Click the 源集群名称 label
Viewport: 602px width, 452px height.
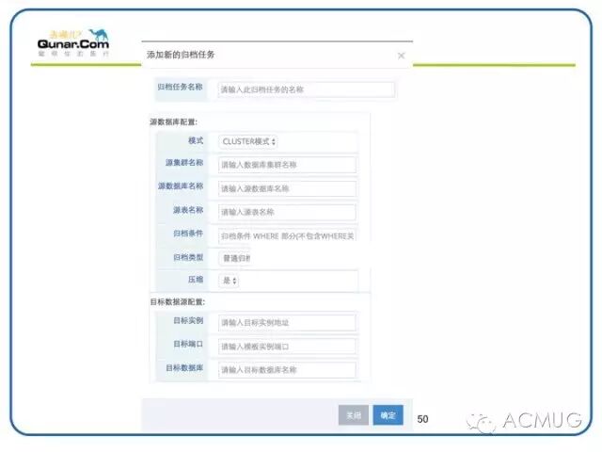[184, 163]
